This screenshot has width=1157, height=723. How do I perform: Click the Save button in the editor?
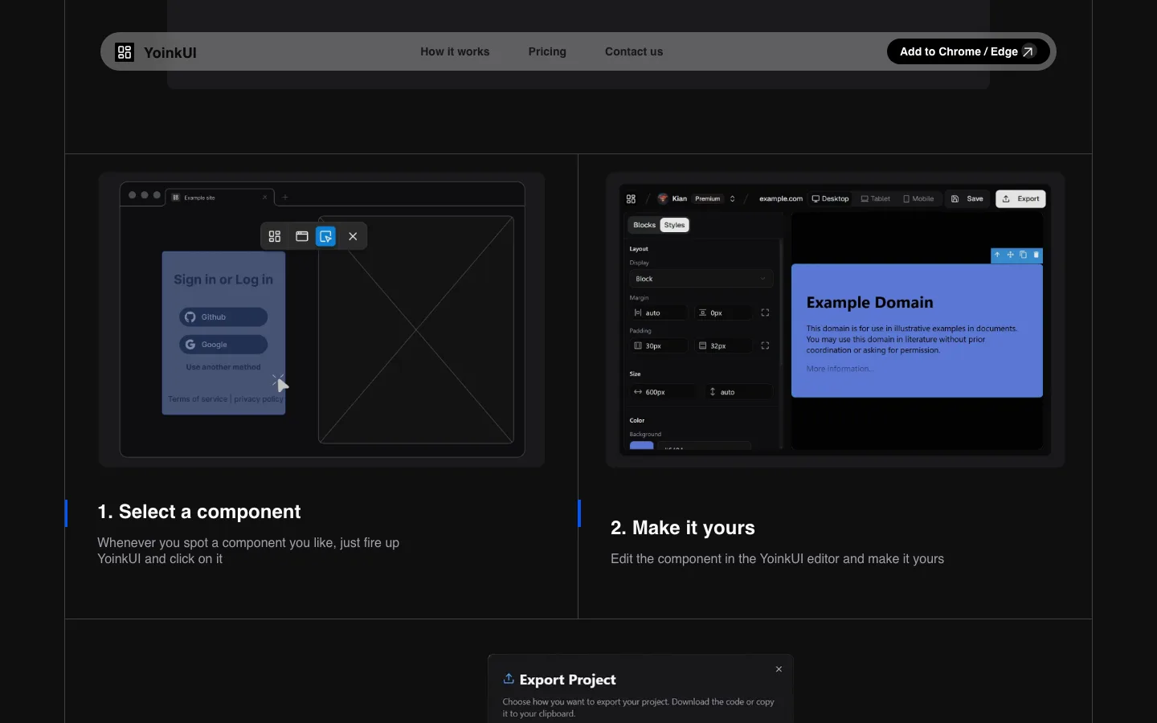click(x=967, y=198)
